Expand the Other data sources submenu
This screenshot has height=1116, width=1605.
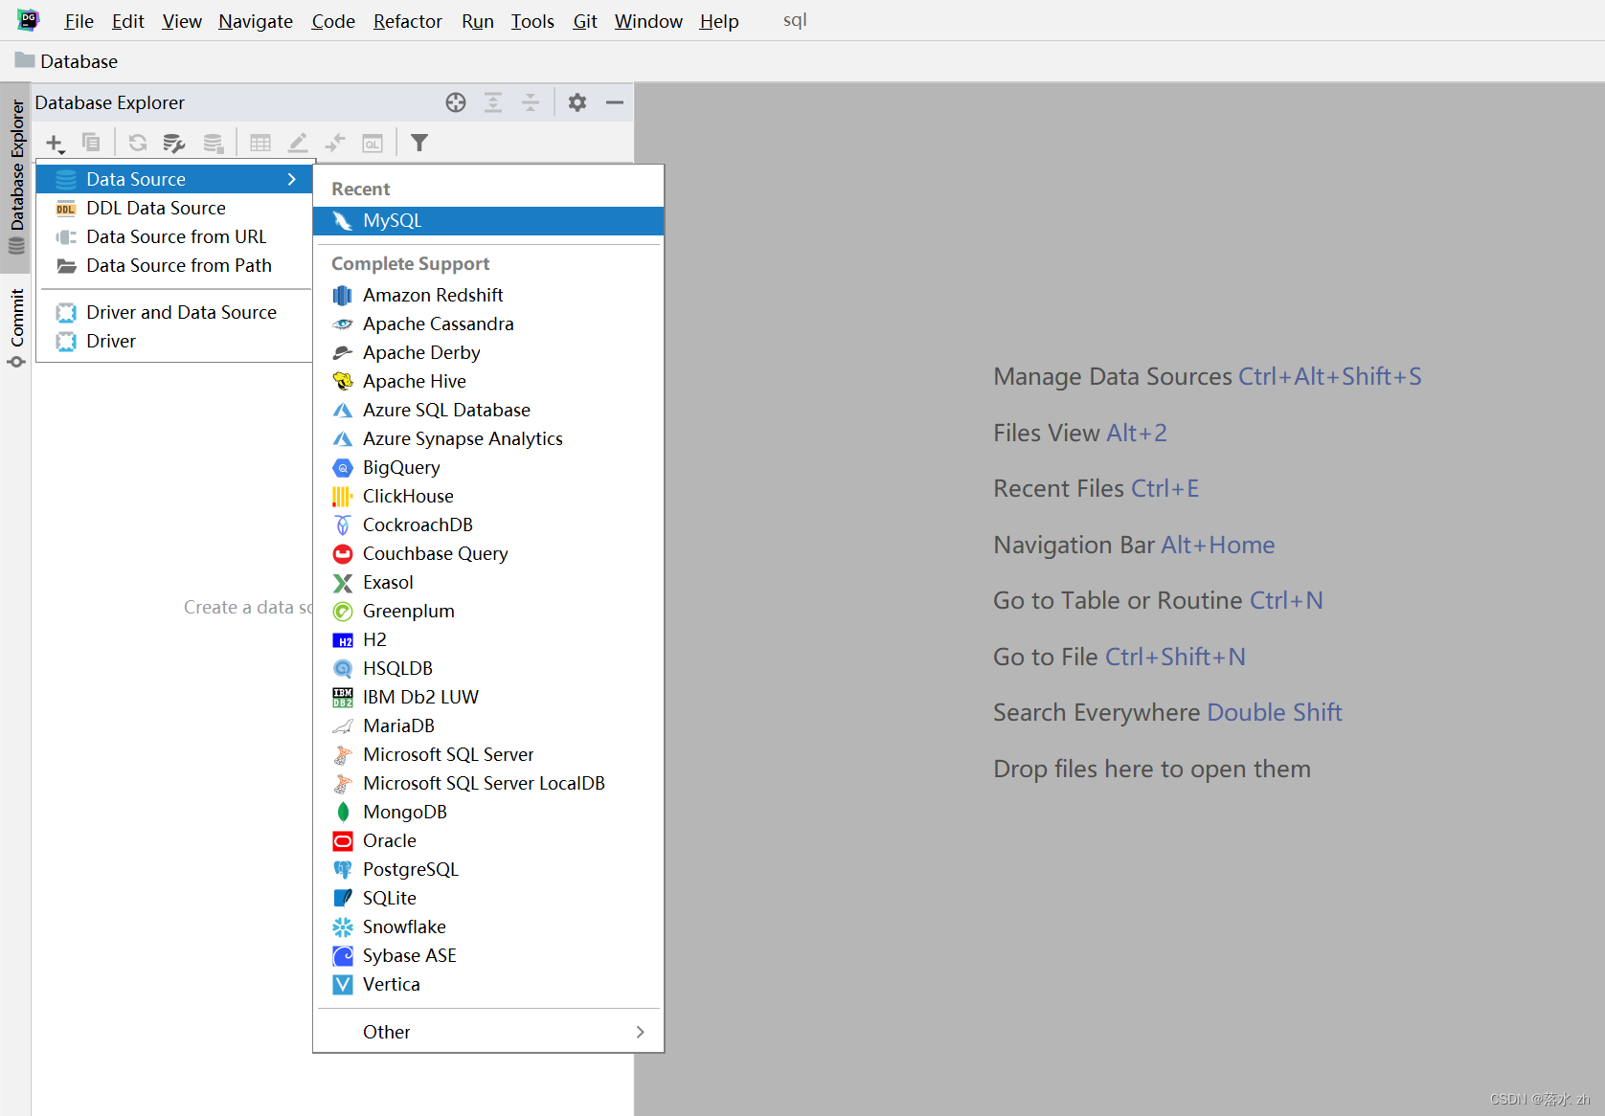coord(488,1032)
